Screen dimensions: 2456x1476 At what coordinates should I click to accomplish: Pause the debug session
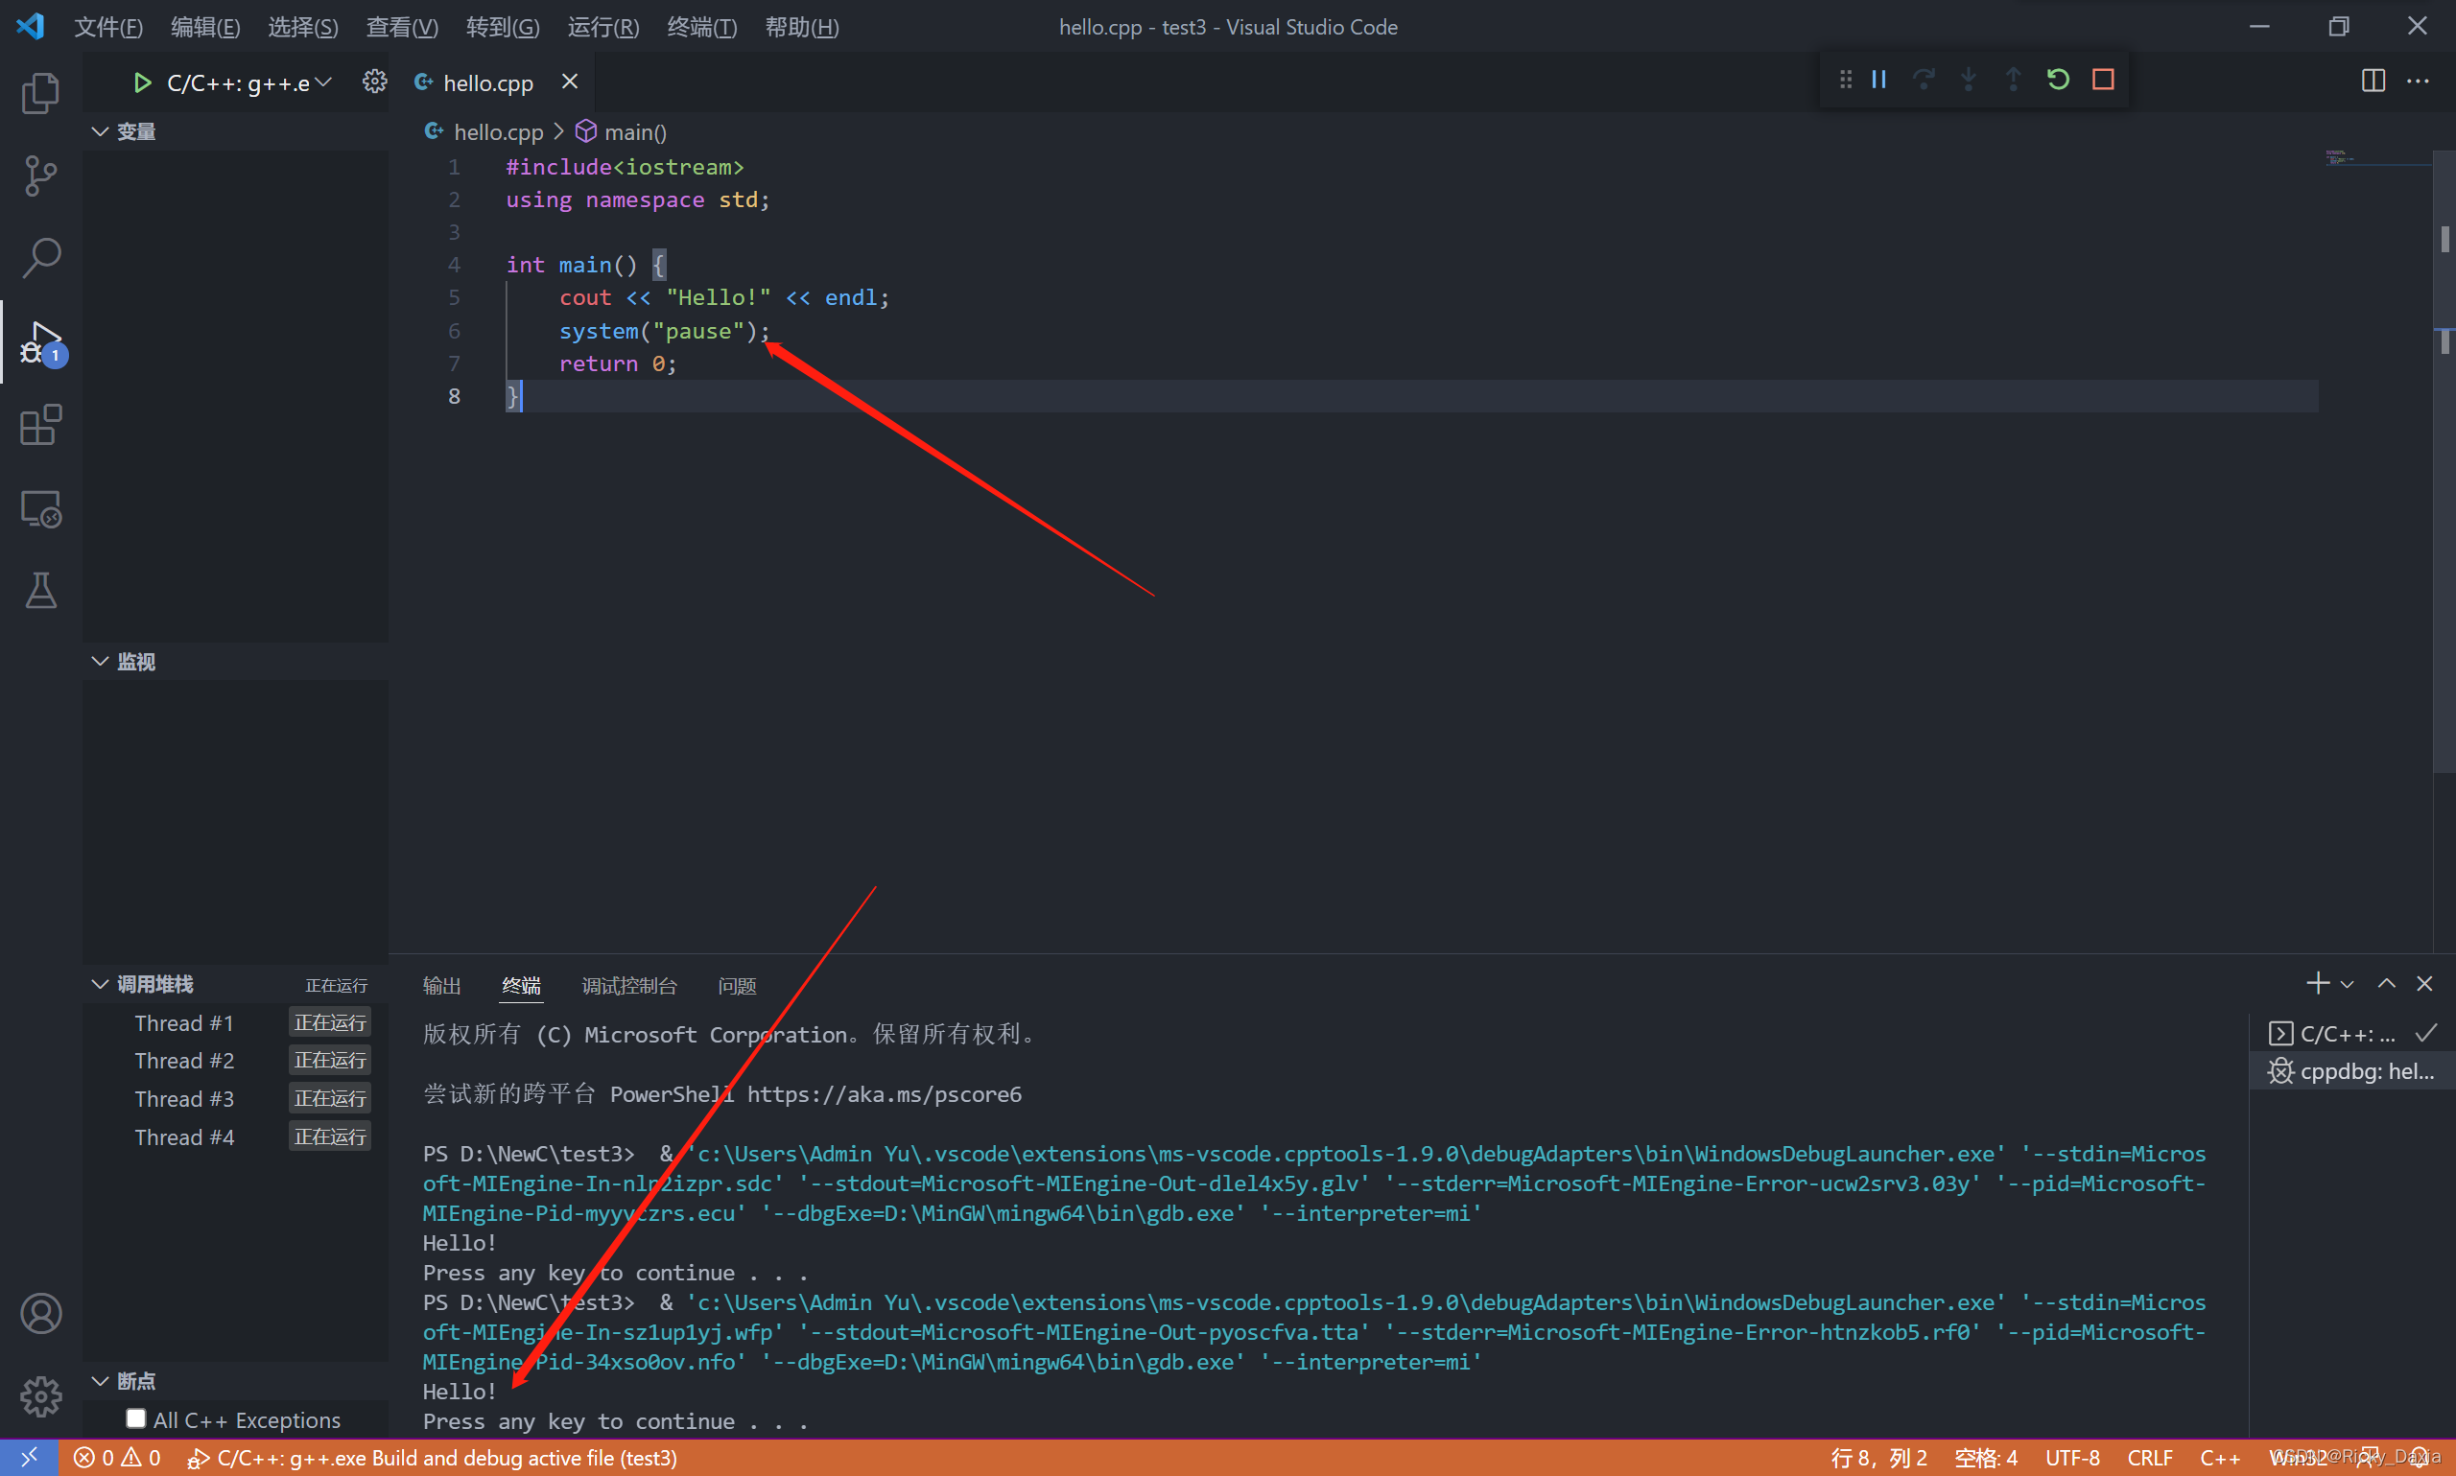(x=1879, y=80)
